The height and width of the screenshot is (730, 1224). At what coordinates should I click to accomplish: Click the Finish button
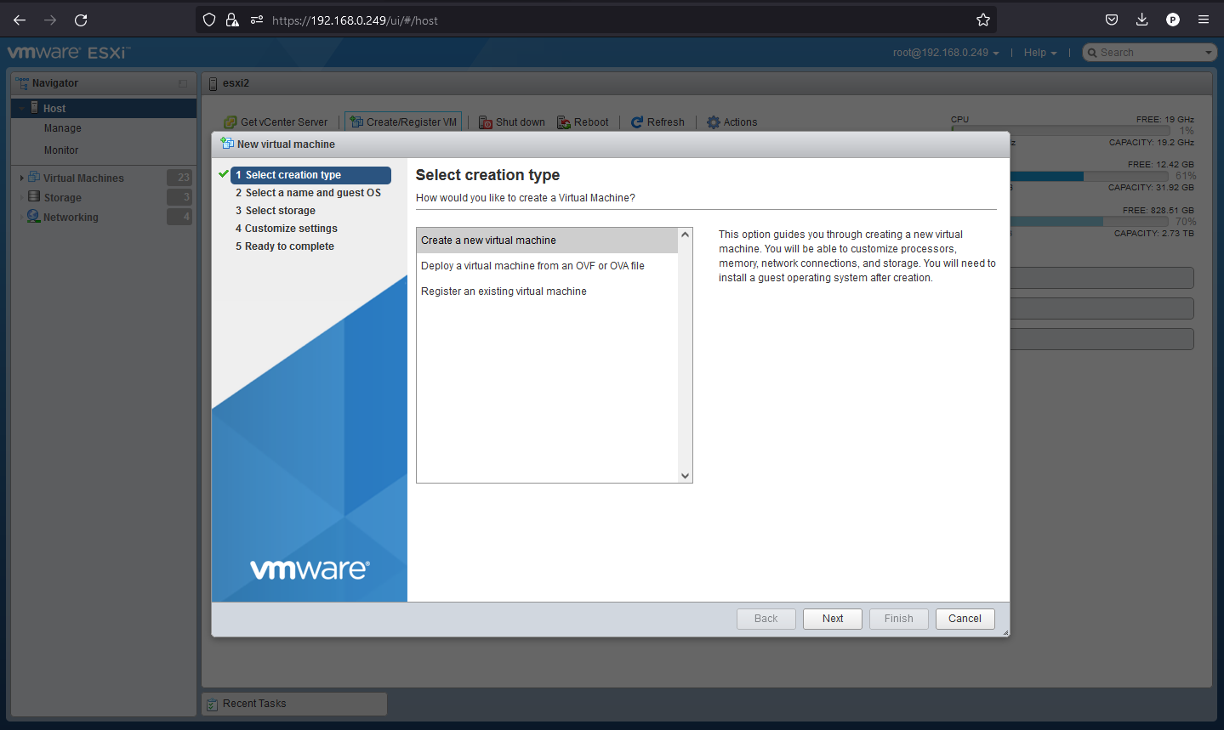tap(899, 619)
